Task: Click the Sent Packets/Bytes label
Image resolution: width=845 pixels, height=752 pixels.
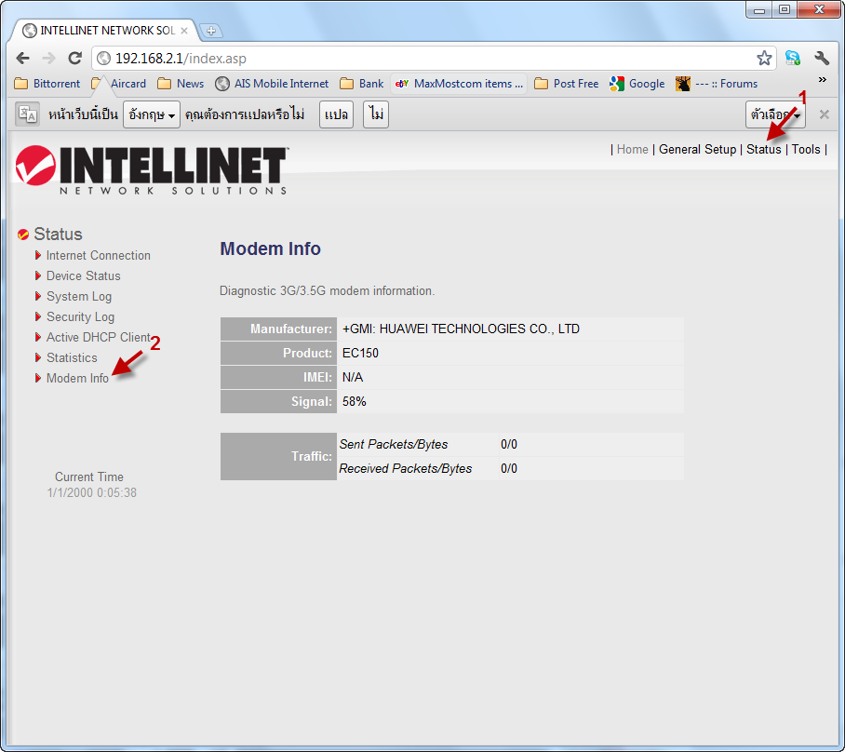Action: (394, 444)
